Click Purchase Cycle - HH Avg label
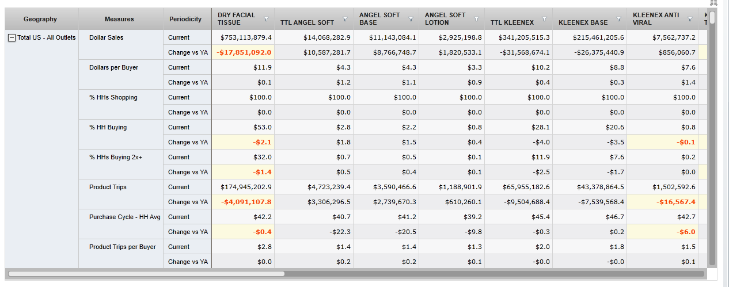Image resolution: width=729 pixels, height=287 pixels. tap(124, 217)
